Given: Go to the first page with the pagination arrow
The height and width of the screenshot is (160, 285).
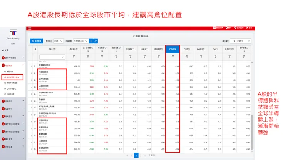Looking at the screenshot, I should 127,155.
